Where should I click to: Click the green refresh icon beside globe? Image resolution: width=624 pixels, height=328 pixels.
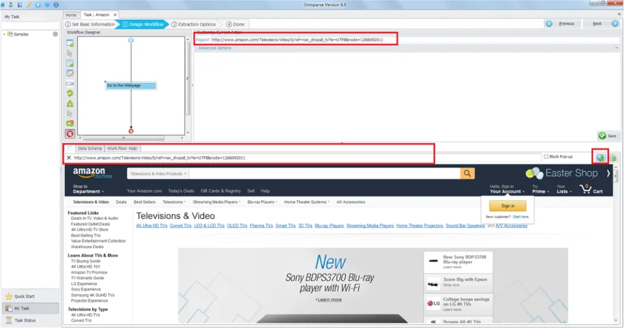pos(613,158)
